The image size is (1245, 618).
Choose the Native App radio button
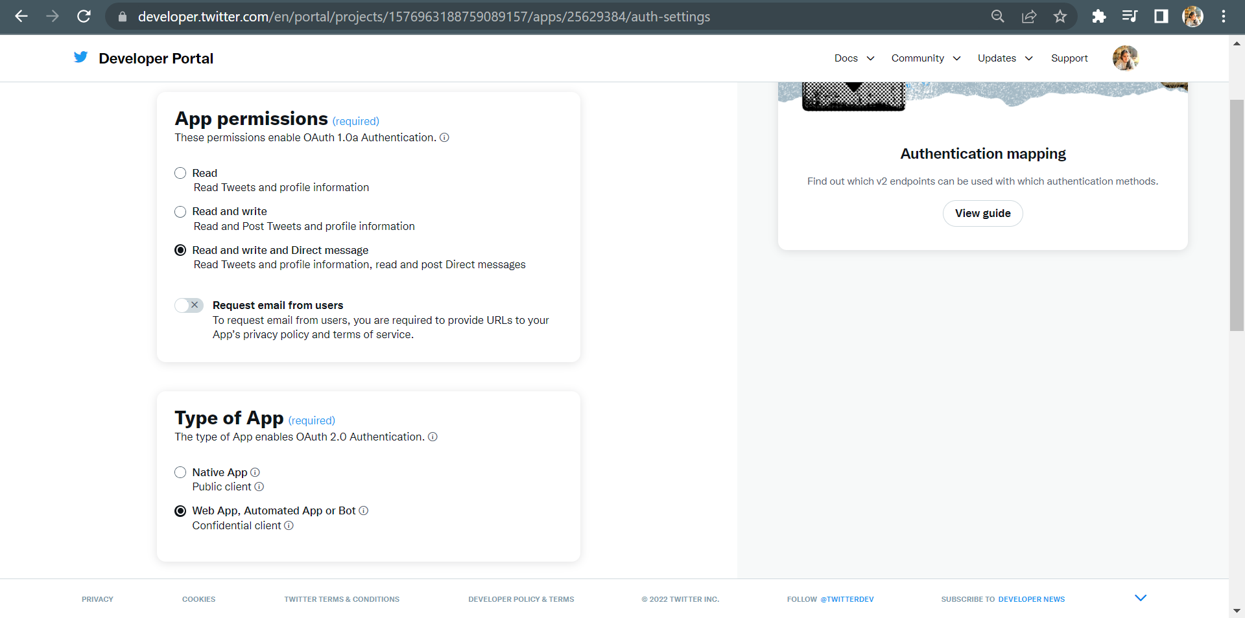[x=180, y=472]
